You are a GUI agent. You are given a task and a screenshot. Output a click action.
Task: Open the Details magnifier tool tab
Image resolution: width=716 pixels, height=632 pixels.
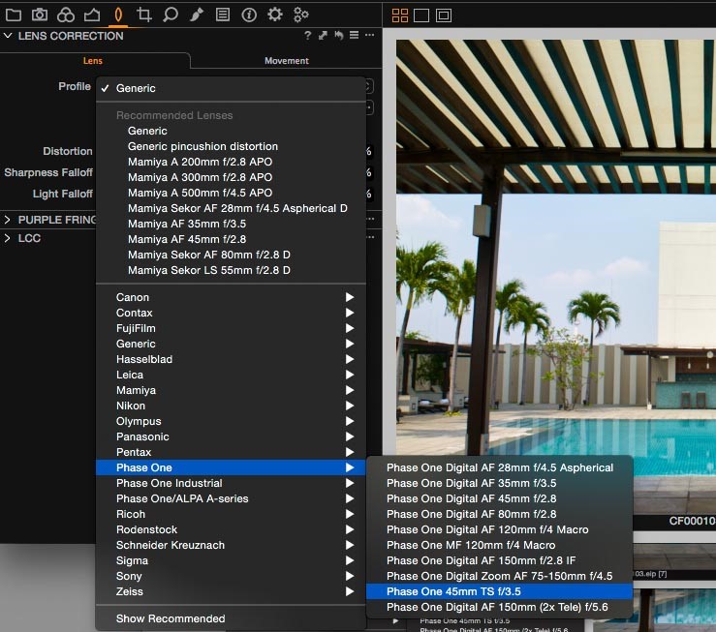(x=171, y=15)
